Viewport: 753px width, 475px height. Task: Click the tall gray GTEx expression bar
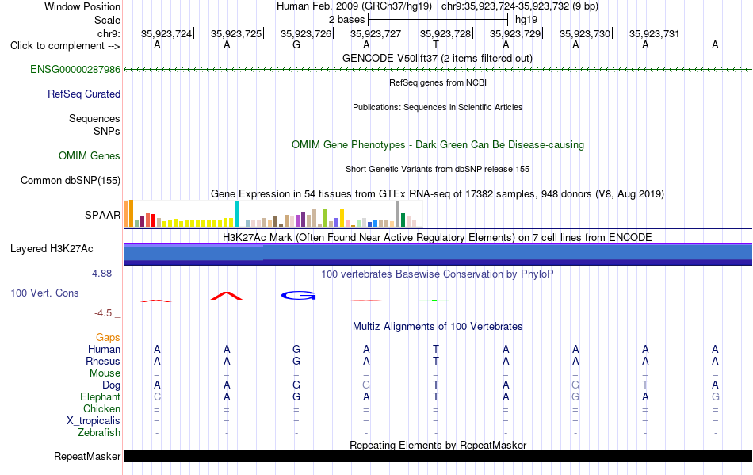pos(398,214)
